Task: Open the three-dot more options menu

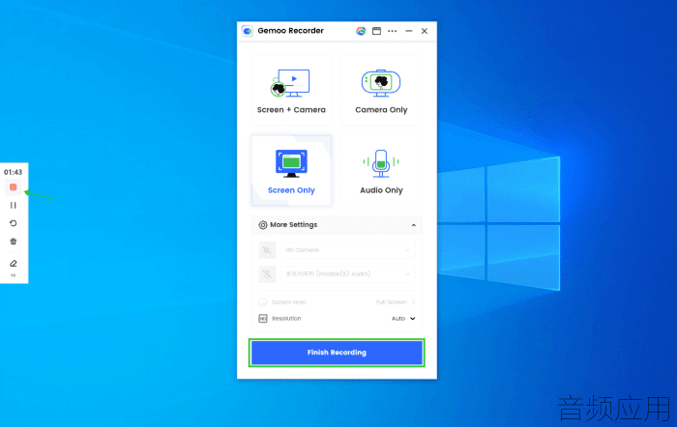Action: point(392,31)
